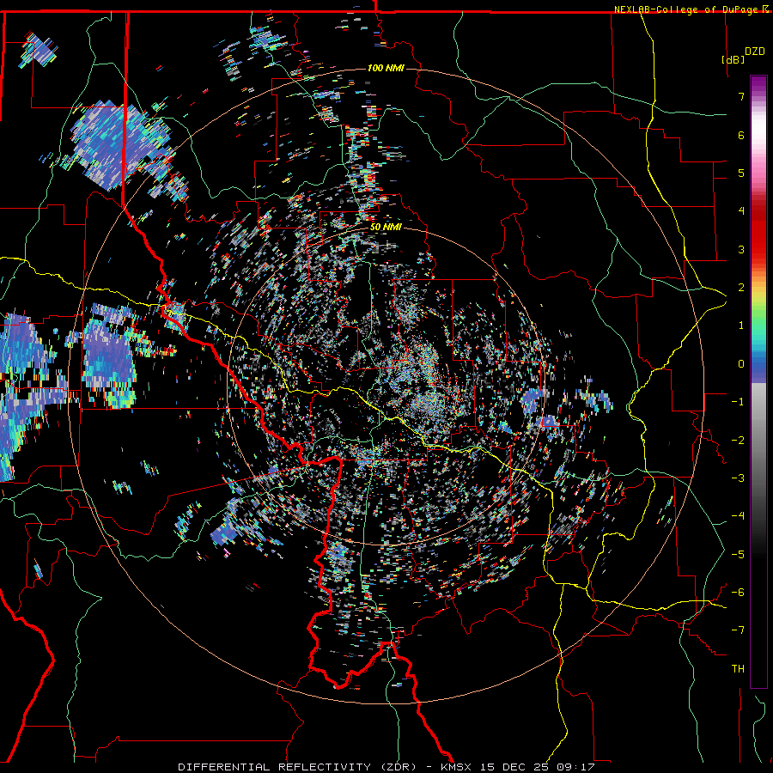Click the 5 value on ZDR scale
Image resolution: width=773 pixels, height=773 pixels.
741,173
